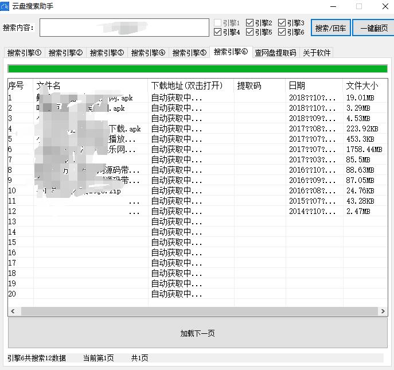Click the 当前第1页 status text
The height and width of the screenshot is (370, 394).
pyautogui.click(x=99, y=358)
